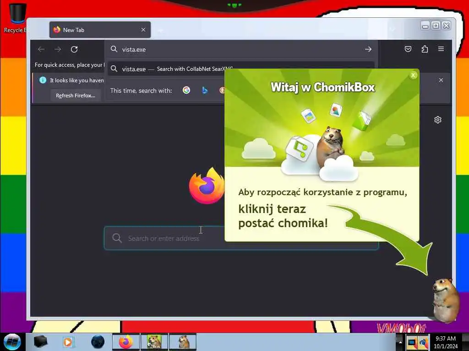469x351 pixels.
Task: Open the Recycle Bin desktop icon
Action: 17,17
